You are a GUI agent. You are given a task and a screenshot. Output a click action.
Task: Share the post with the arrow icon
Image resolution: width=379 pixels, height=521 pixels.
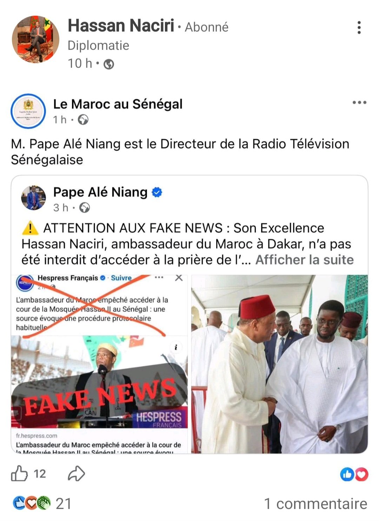click(76, 474)
